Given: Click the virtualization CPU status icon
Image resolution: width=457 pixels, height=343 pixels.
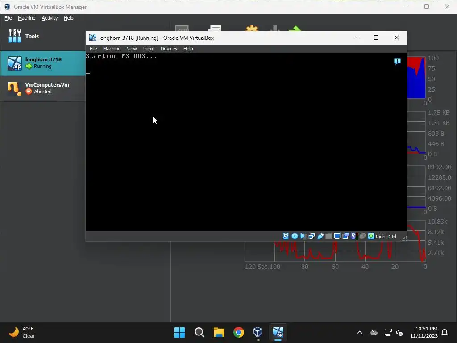Looking at the screenshot, I should (354, 236).
